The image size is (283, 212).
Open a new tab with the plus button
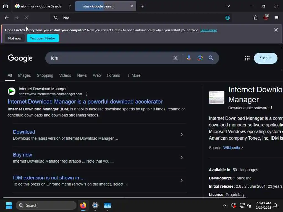[x=142, y=6]
